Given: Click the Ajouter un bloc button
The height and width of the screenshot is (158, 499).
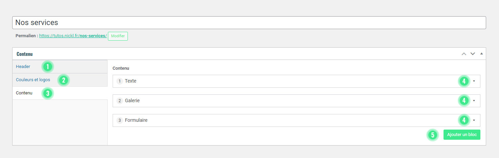Looking at the screenshot, I should (x=462, y=135).
